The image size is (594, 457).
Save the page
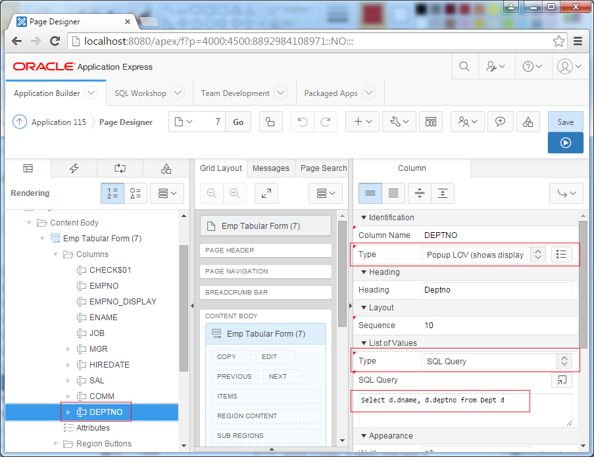pyautogui.click(x=565, y=122)
